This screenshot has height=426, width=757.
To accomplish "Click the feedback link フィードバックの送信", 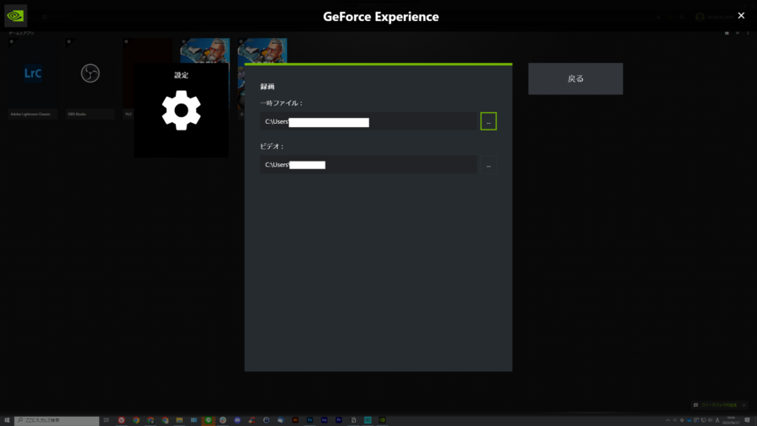I will (x=719, y=405).
